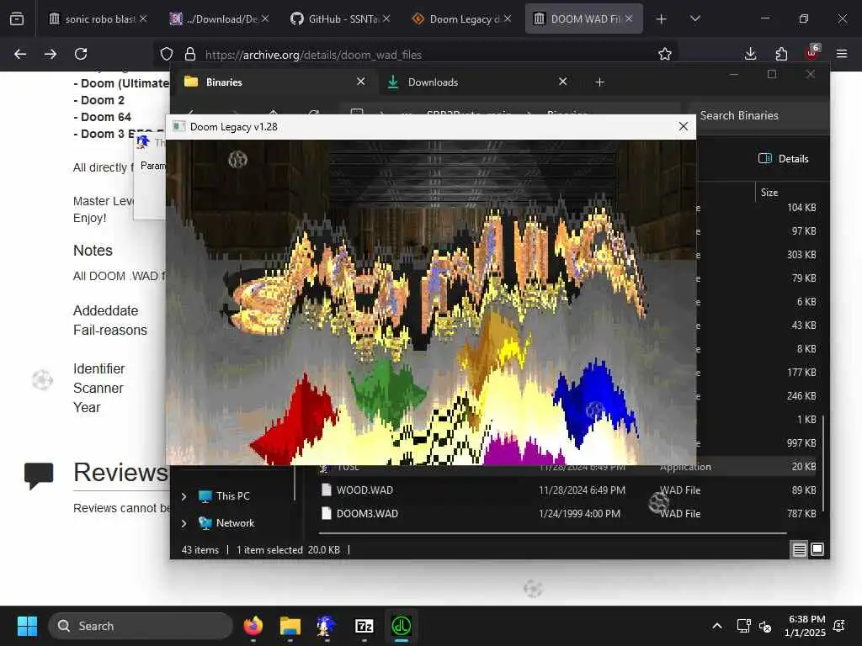Viewport: 862px width, 646px height.
Task: Open the clock showing 6:38 PM
Action: (x=805, y=626)
